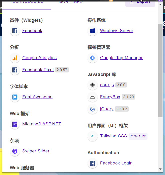Click the Facebook Pixel icon

15,70
